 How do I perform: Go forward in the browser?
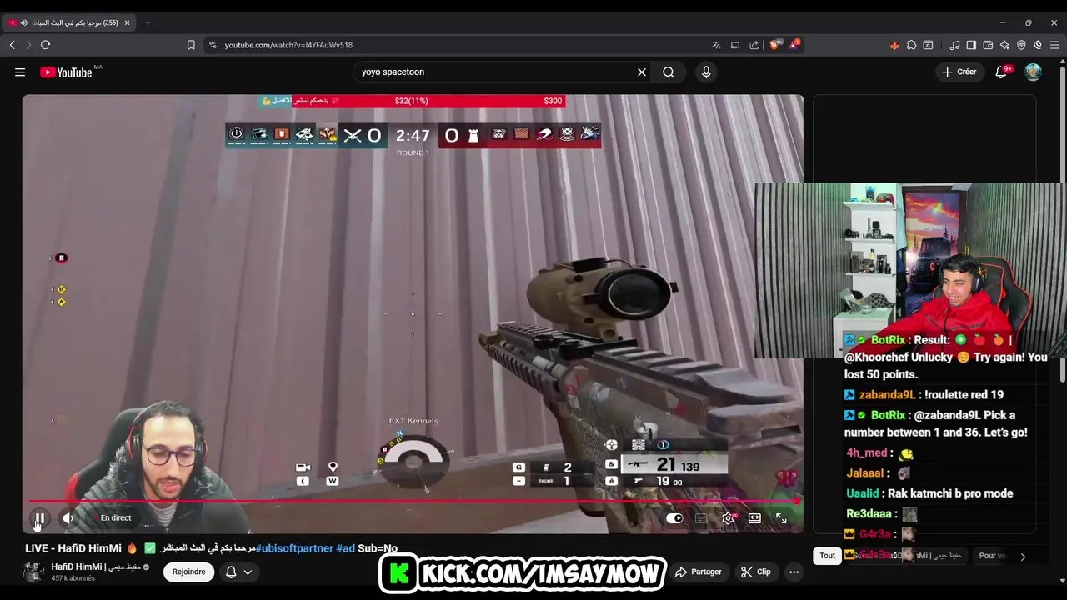tap(28, 45)
